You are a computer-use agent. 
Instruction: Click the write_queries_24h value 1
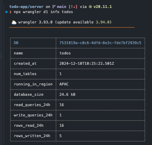point(61,115)
